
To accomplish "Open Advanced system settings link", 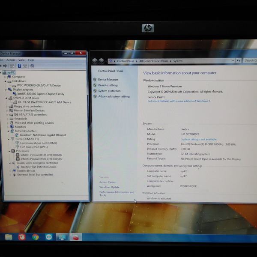I will [114, 96].
